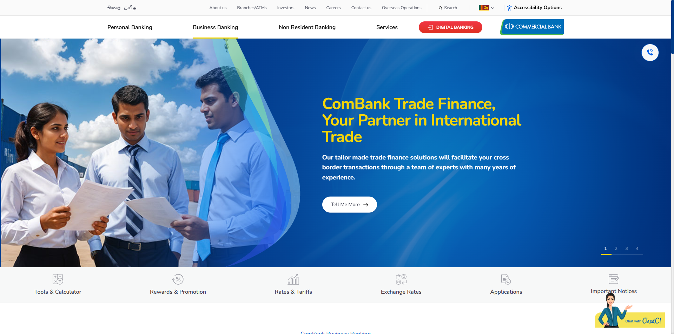Open Branches/ATMs link
The image size is (674, 334).
[x=252, y=8]
